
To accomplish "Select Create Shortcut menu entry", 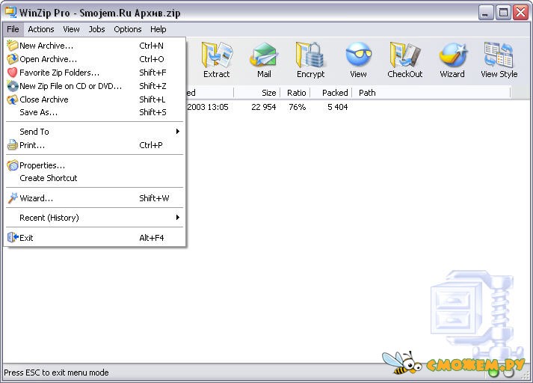I will click(94, 178).
